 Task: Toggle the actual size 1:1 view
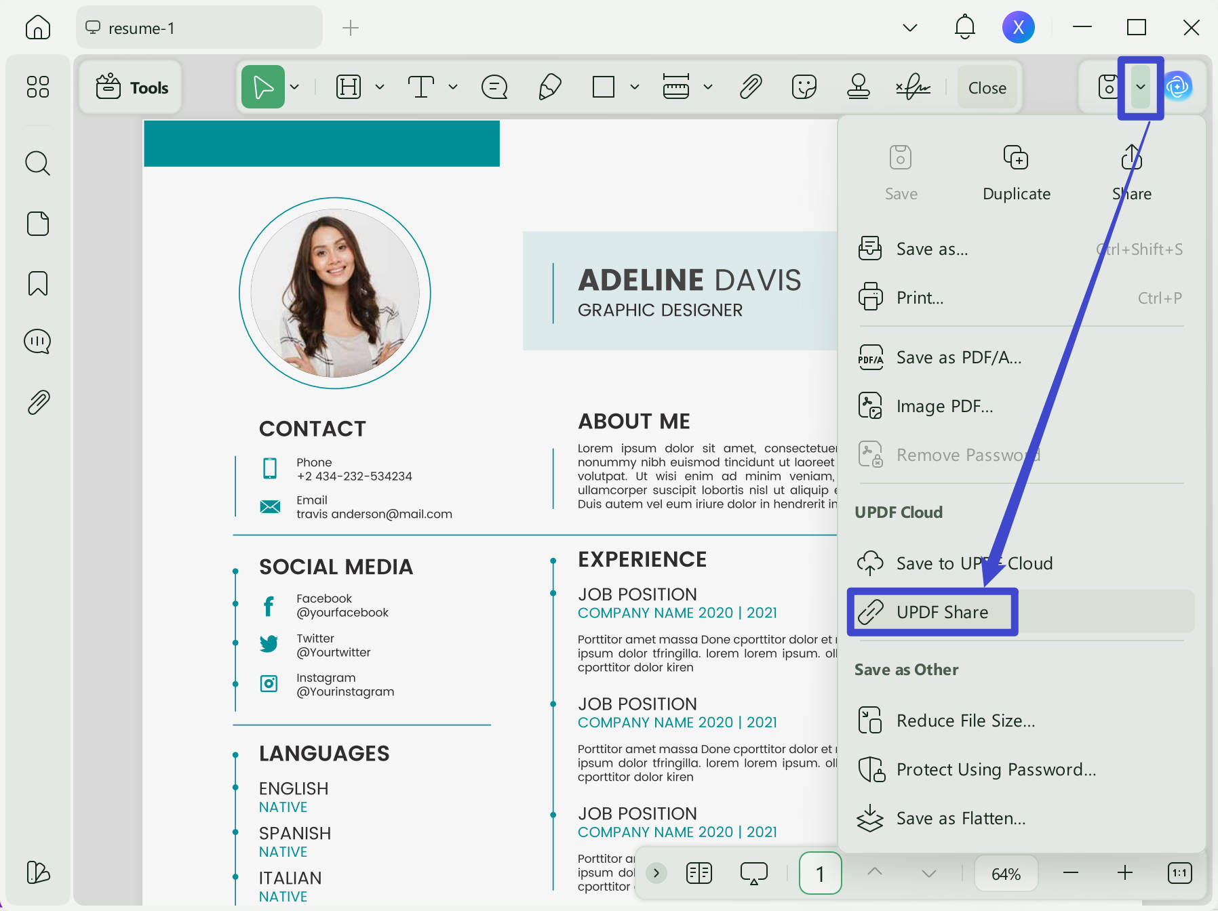pos(1179,873)
